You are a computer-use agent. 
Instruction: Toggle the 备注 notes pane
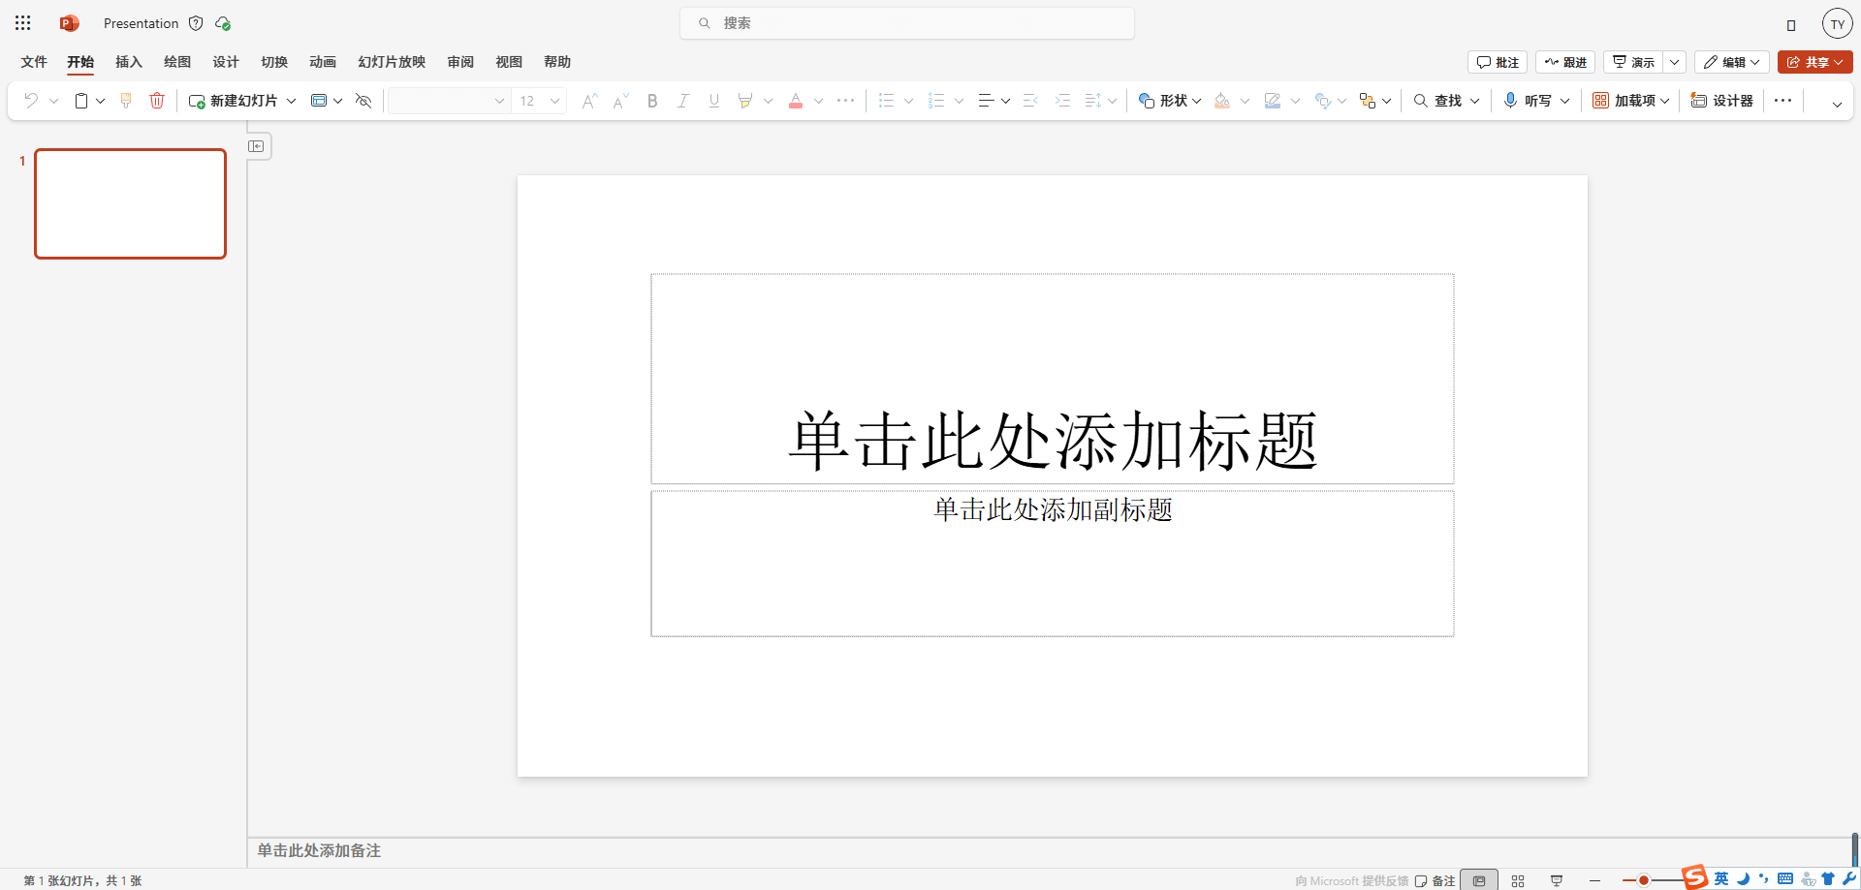1435,880
